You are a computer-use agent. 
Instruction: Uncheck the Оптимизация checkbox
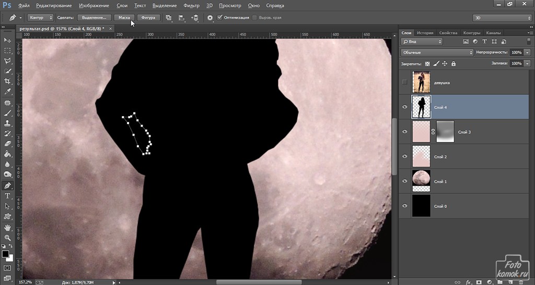coord(220,18)
